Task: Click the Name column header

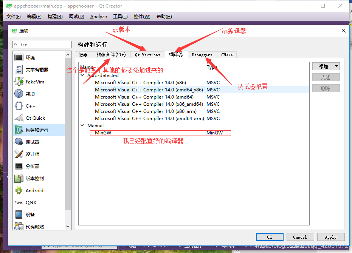Action: pyautogui.click(x=142, y=67)
